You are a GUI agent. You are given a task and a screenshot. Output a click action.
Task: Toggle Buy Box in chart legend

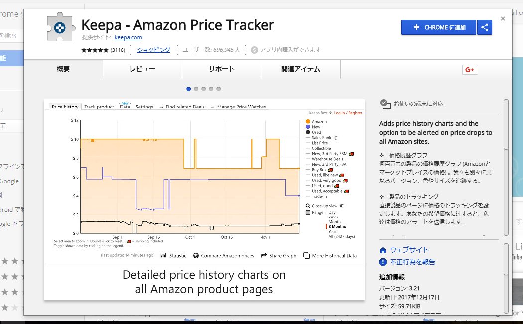coord(319,170)
